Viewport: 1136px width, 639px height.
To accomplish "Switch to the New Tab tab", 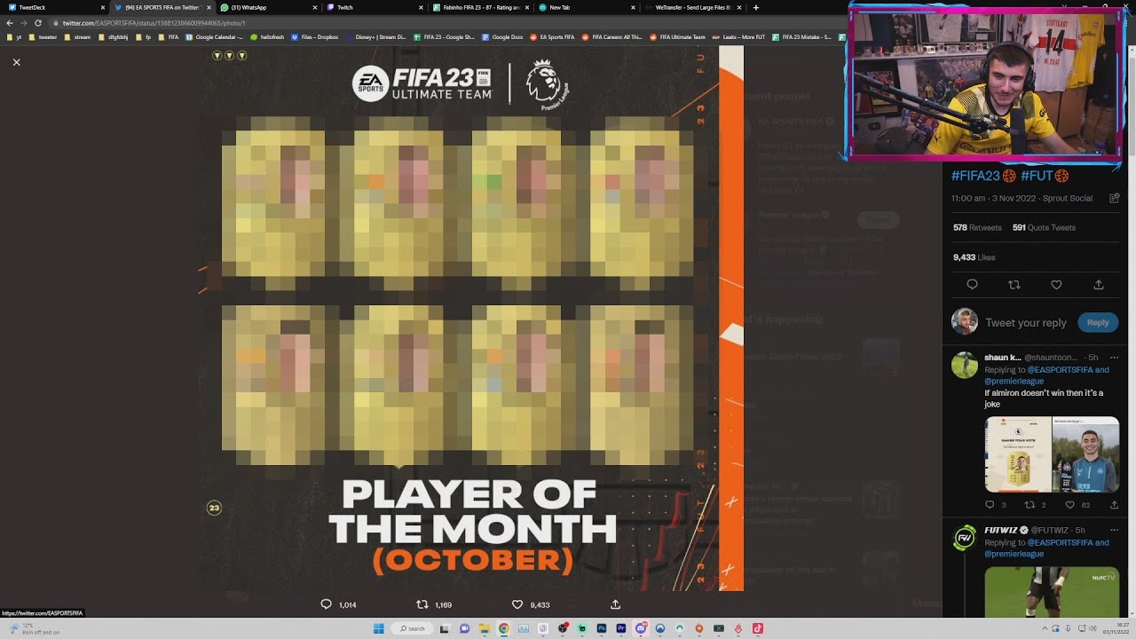I will (x=586, y=7).
